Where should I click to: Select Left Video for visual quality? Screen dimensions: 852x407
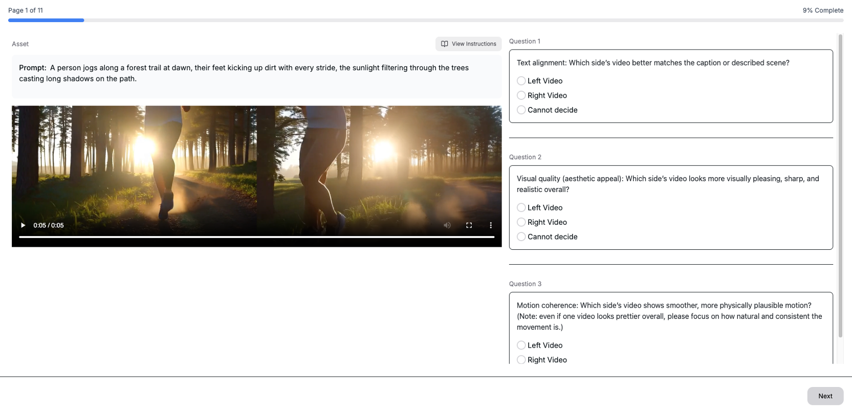(x=521, y=207)
